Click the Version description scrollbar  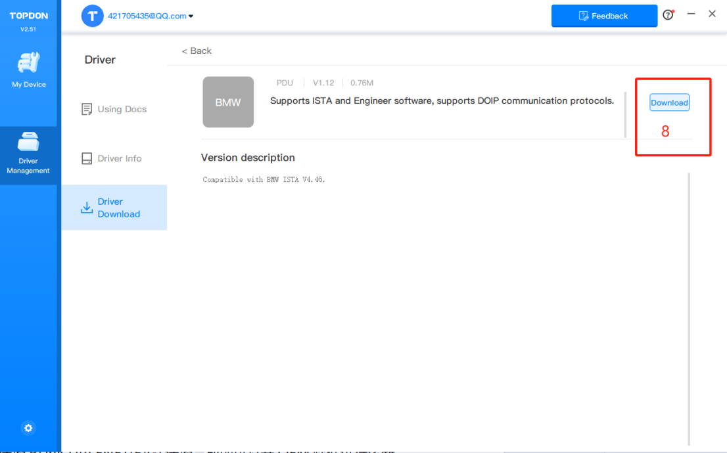point(689,309)
